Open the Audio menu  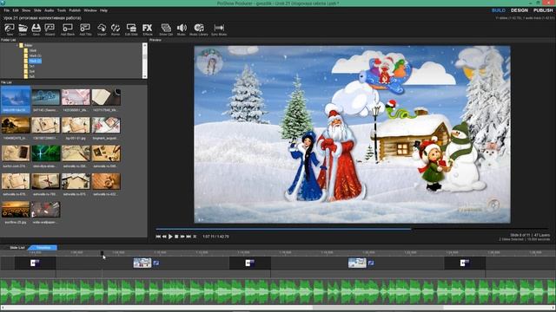[49, 10]
